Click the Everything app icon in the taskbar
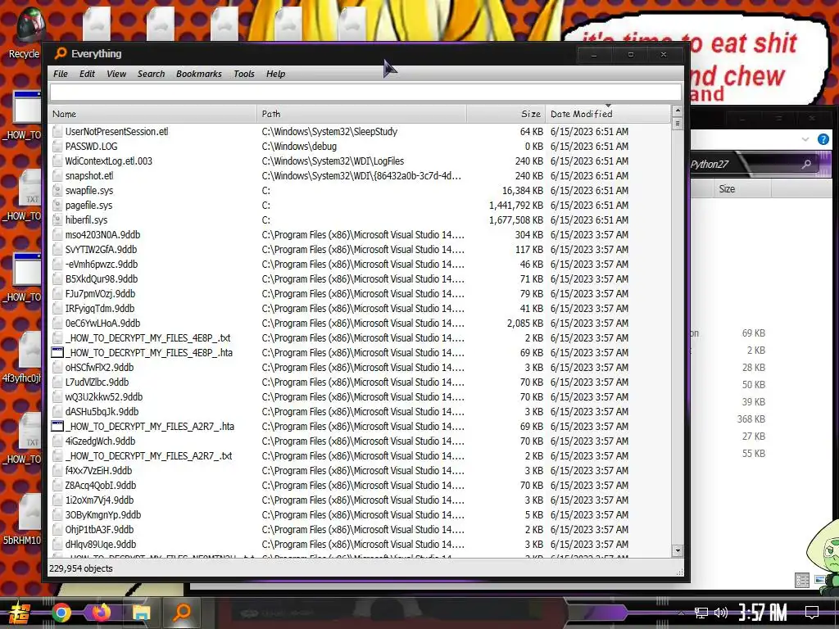839x629 pixels. click(182, 613)
